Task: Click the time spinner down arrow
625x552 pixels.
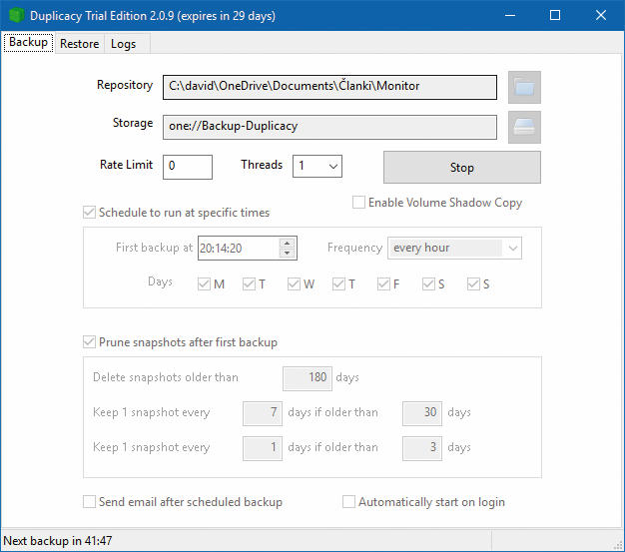Action: tap(287, 254)
